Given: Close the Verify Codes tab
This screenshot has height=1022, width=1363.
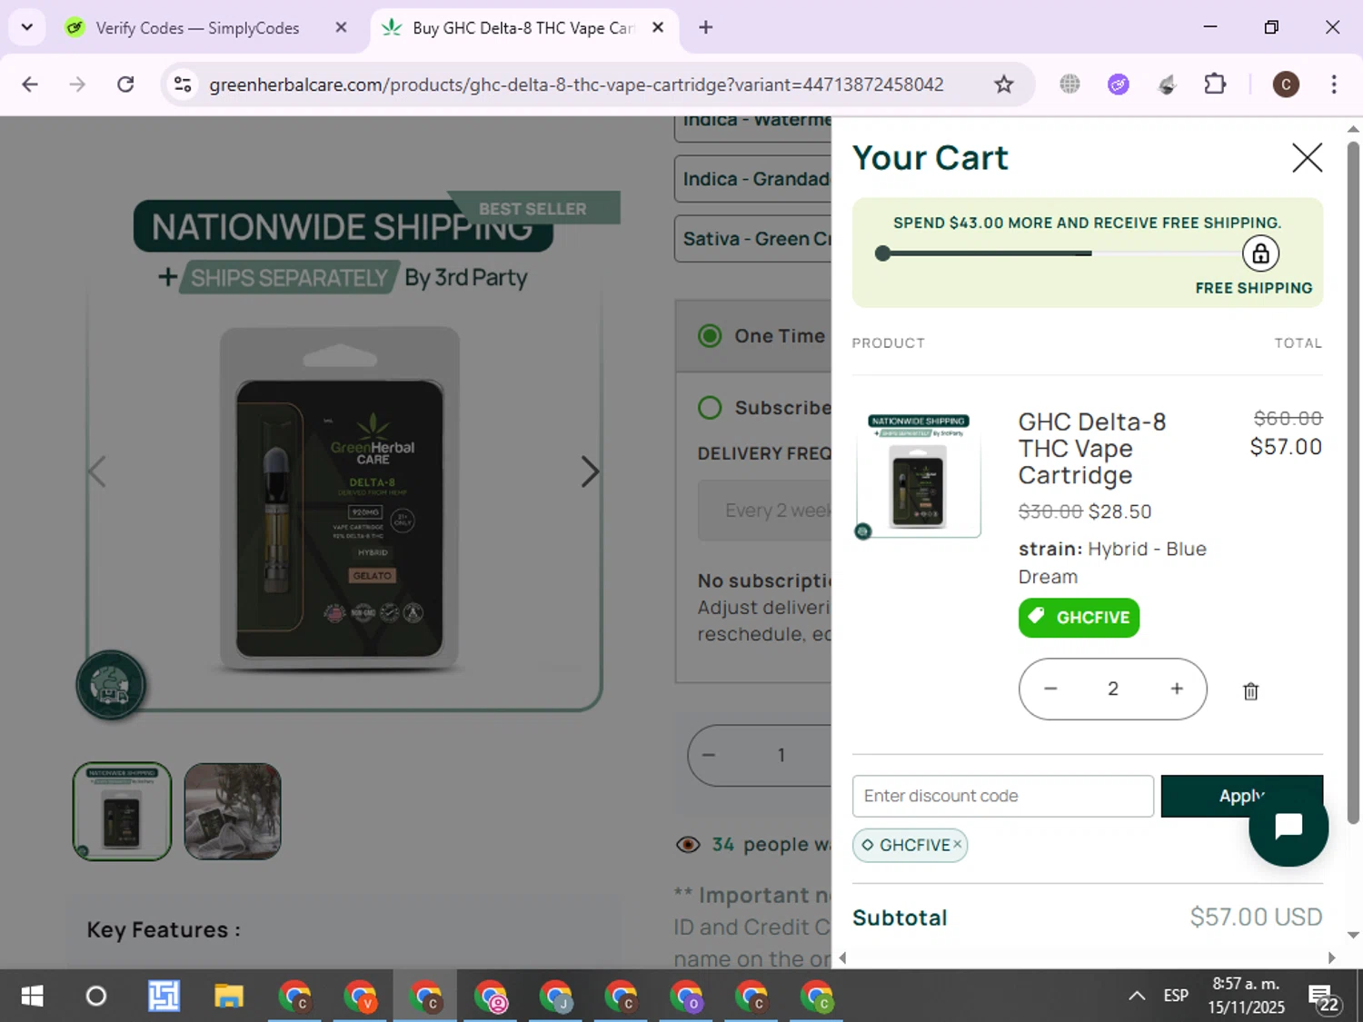Looking at the screenshot, I should 341,27.
